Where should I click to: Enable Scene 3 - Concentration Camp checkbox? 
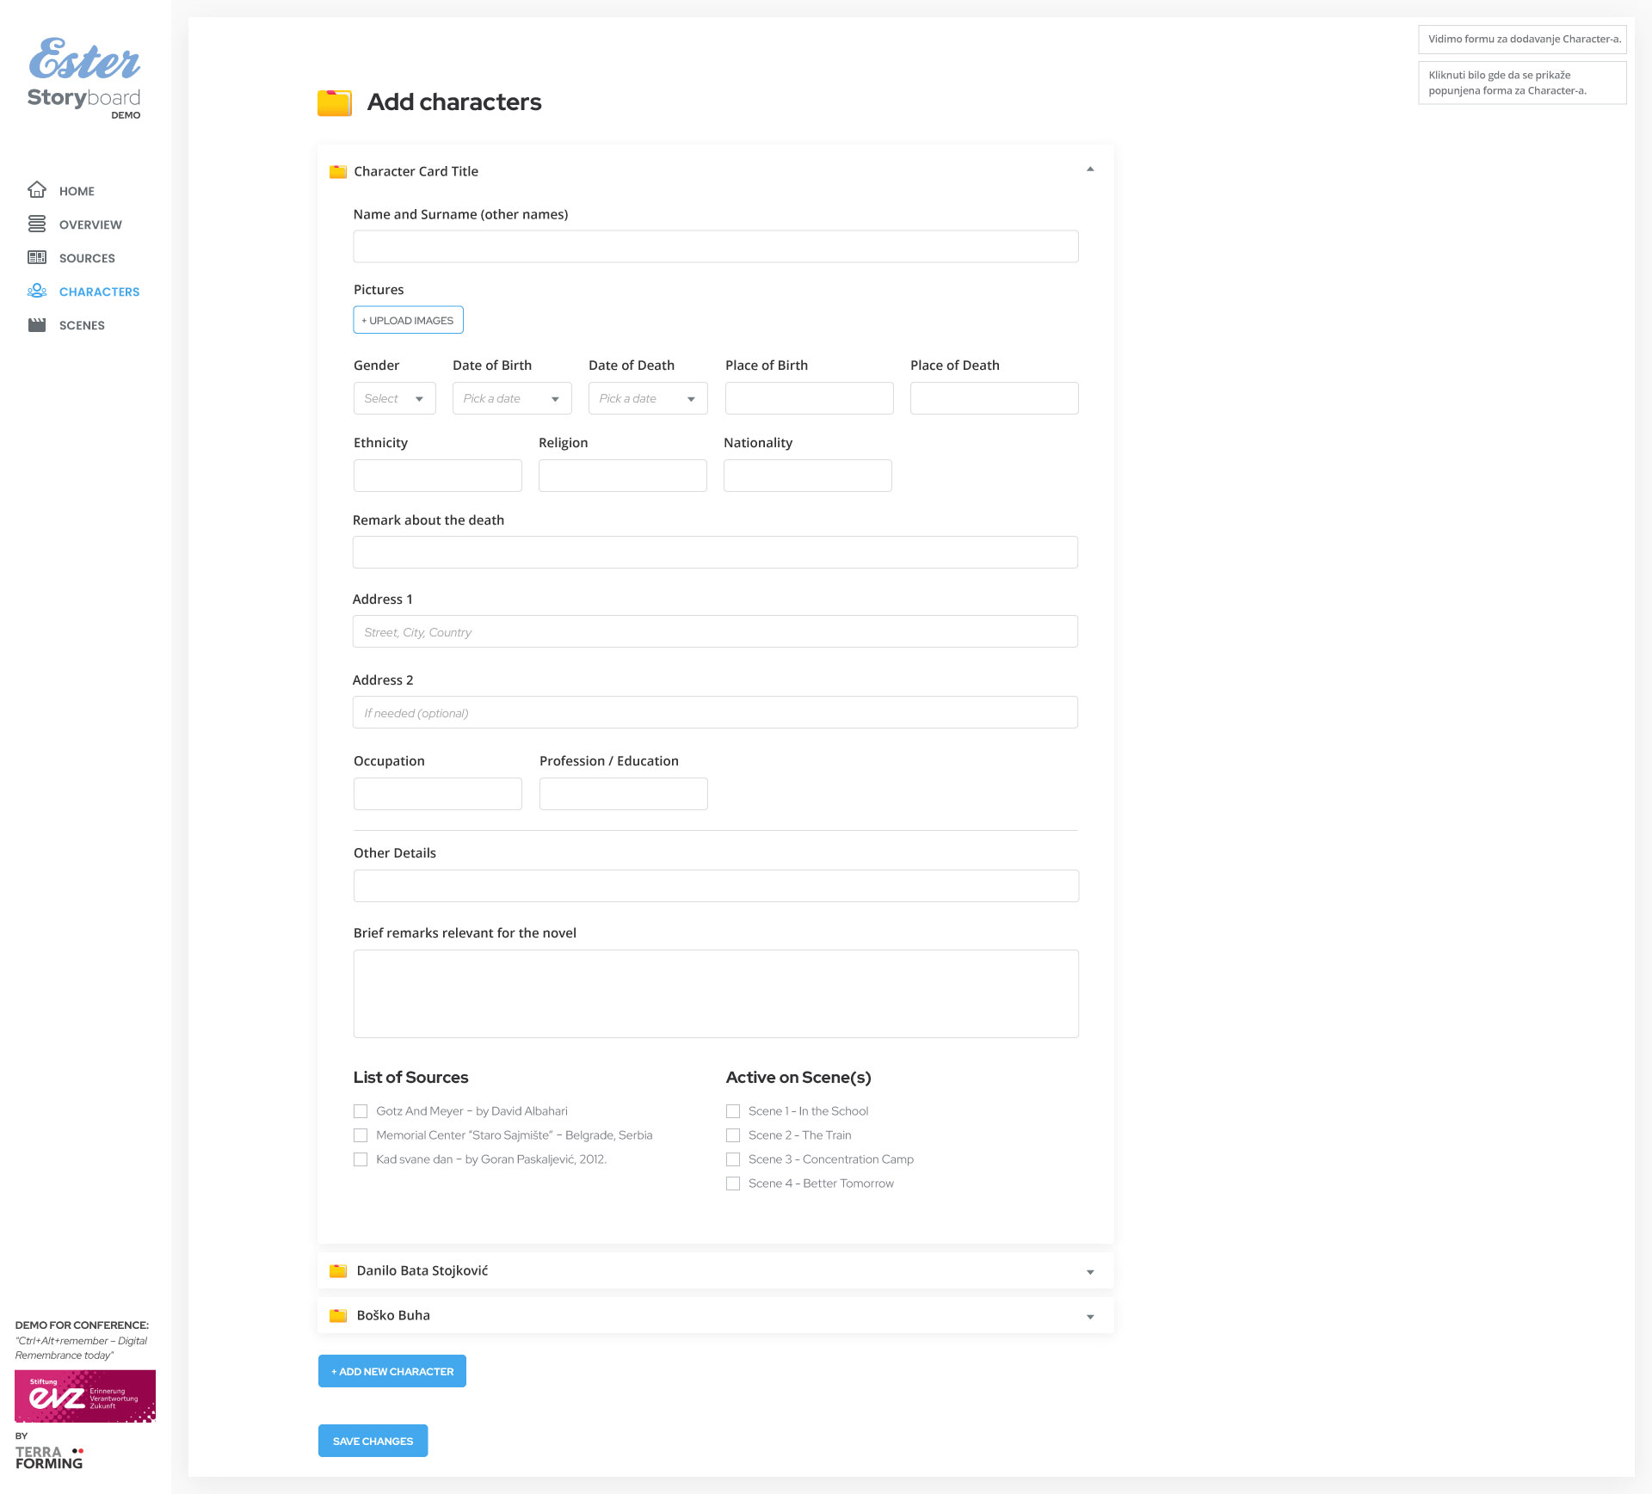pyautogui.click(x=733, y=1159)
